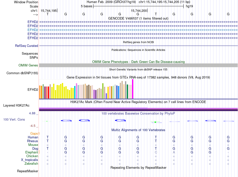Click the Layered H3K27Ac purple signal band
This screenshot has height=177, width=238.
pos(139,109)
